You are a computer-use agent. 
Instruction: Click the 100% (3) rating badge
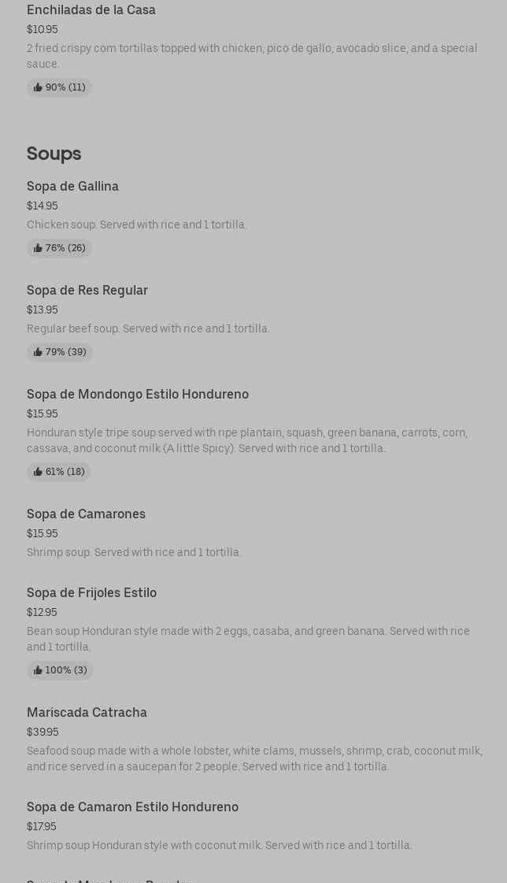coord(60,671)
